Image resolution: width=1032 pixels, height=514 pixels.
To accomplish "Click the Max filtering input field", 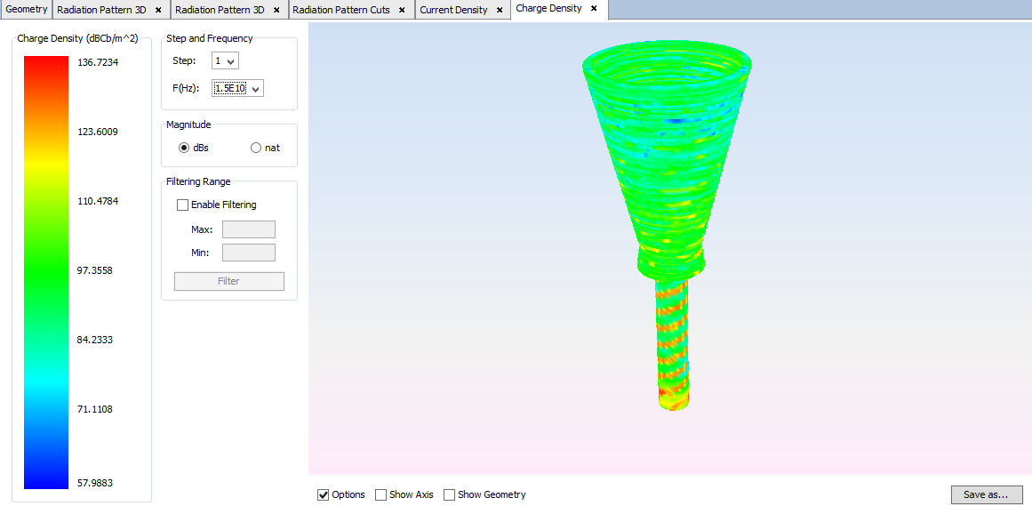I will [248, 229].
